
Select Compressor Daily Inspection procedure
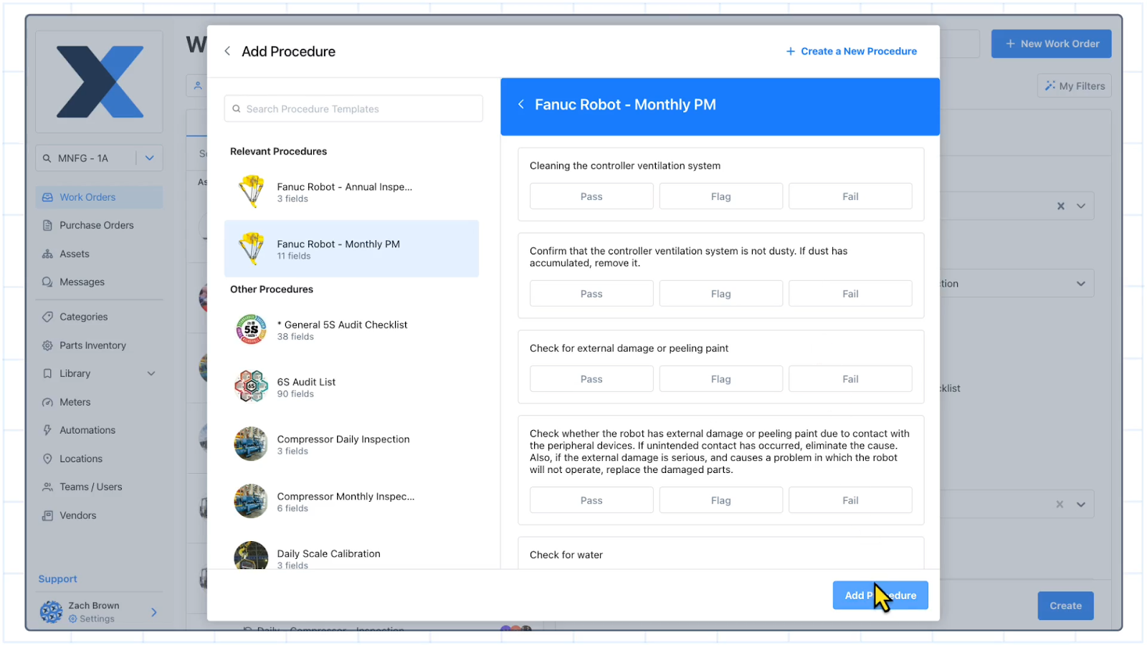point(351,444)
